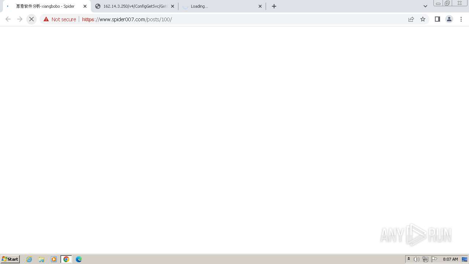Image resolution: width=469 pixels, height=264 pixels.
Task: Switch to the Loading... tab
Action: click(222, 6)
